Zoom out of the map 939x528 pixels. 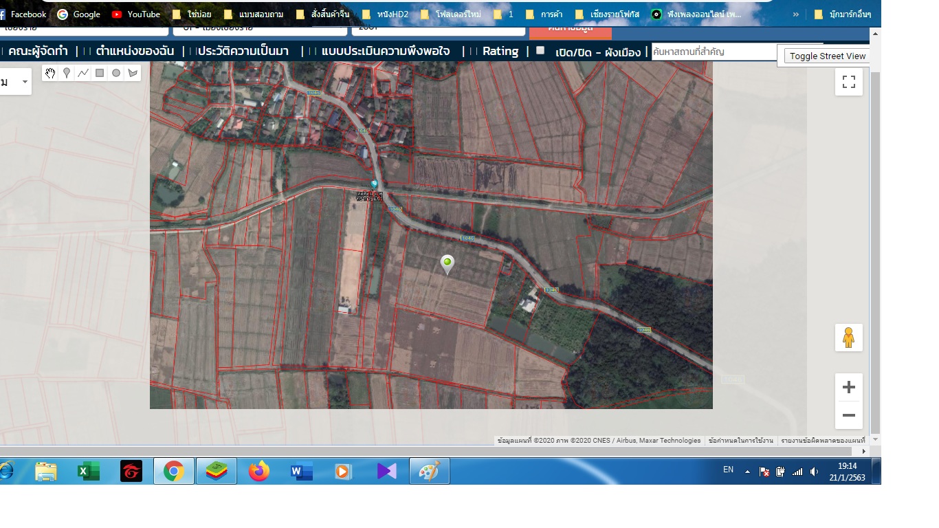point(848,415)
